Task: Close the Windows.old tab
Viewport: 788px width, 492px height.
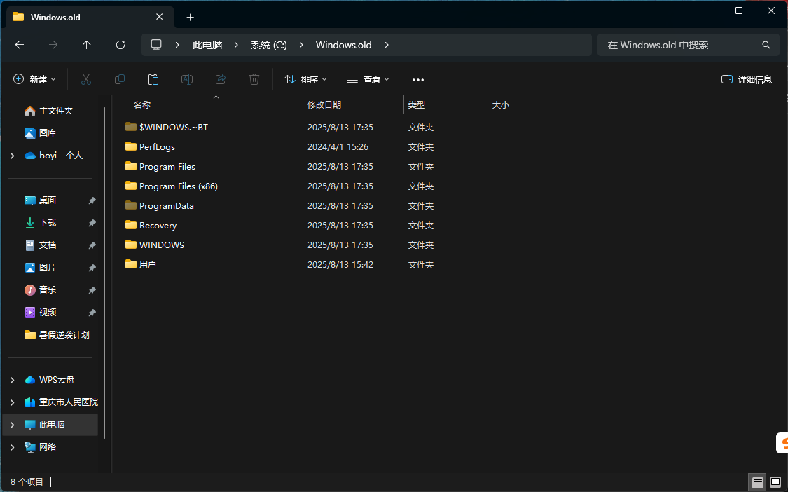Action: 159,17
